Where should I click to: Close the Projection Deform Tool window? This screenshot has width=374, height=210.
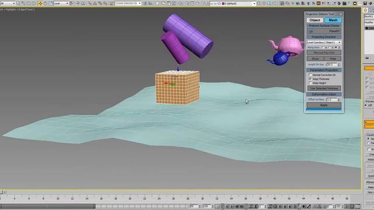click(x=341, y=14)
